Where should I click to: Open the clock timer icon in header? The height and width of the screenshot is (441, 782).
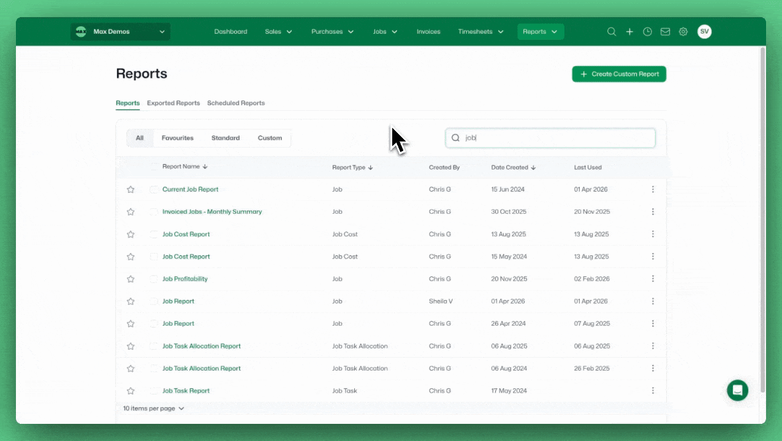click(647, 32)
